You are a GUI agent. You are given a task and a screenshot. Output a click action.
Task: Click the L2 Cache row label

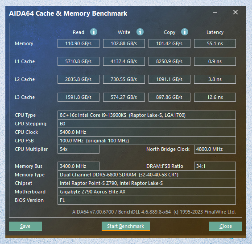(25, 79)
